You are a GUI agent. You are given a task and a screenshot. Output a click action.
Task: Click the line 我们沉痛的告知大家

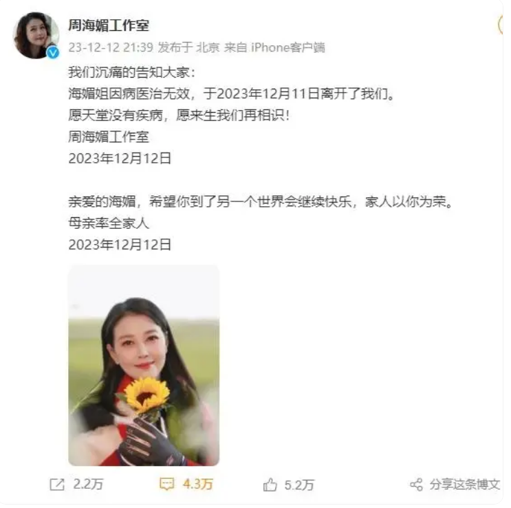point(131,72)
